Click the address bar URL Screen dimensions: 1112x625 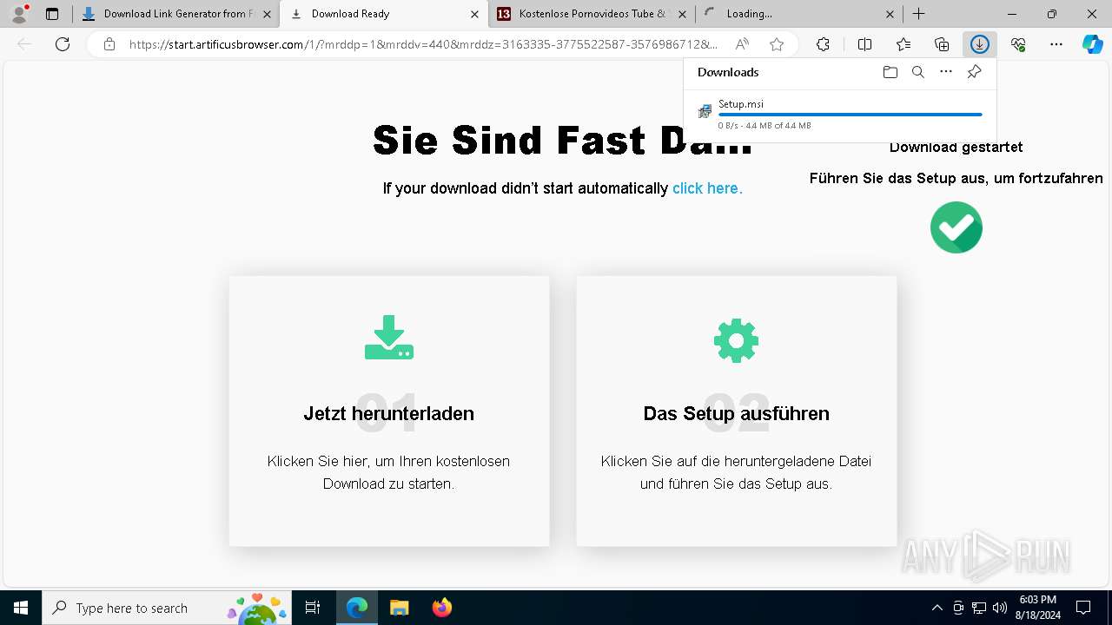pyautogui.click(x=423, y=44)
